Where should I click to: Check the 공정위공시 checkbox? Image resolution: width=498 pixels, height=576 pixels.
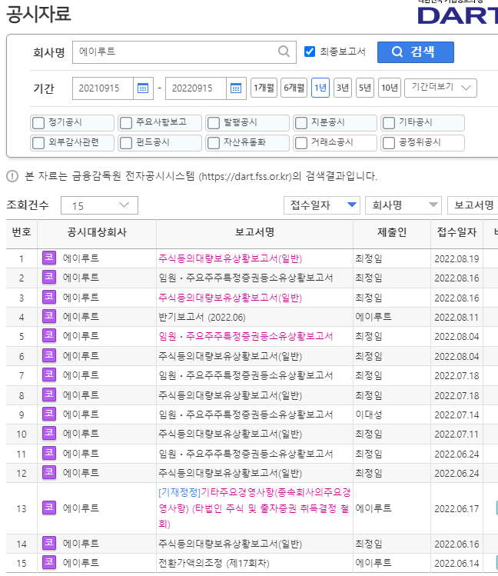[389, 143]
